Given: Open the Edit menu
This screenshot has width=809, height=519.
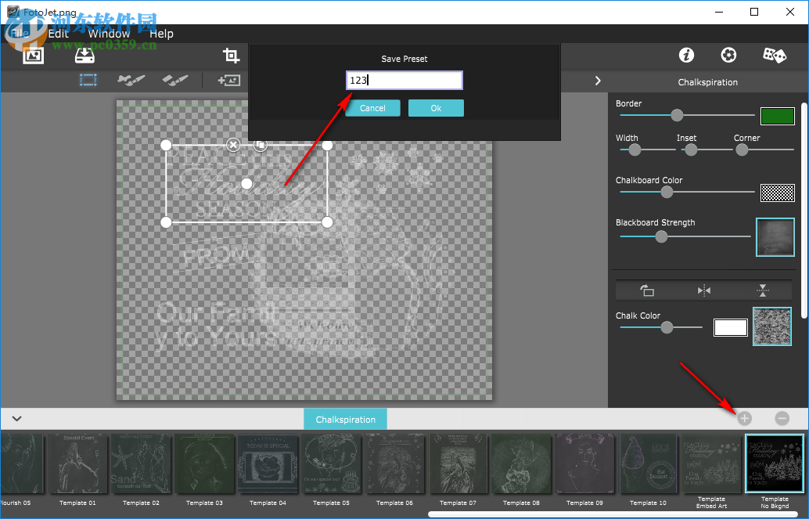Looking at the screenshot, I should [59, 34].
